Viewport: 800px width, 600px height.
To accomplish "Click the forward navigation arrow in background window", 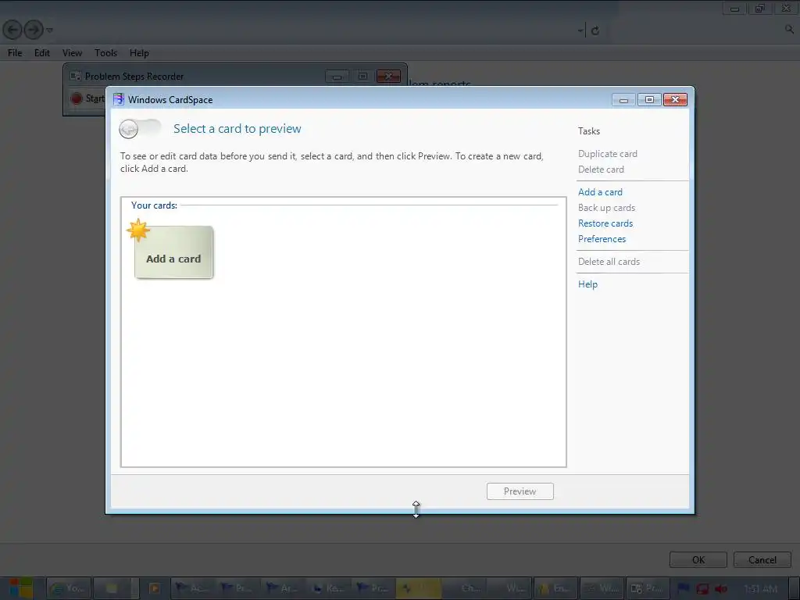I will tap(34, 30).
